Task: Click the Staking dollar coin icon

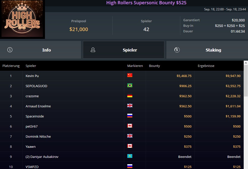Action: [x=177, y=50]
